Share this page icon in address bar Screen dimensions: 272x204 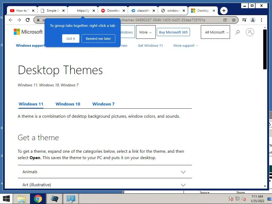(x=225, y=20)
